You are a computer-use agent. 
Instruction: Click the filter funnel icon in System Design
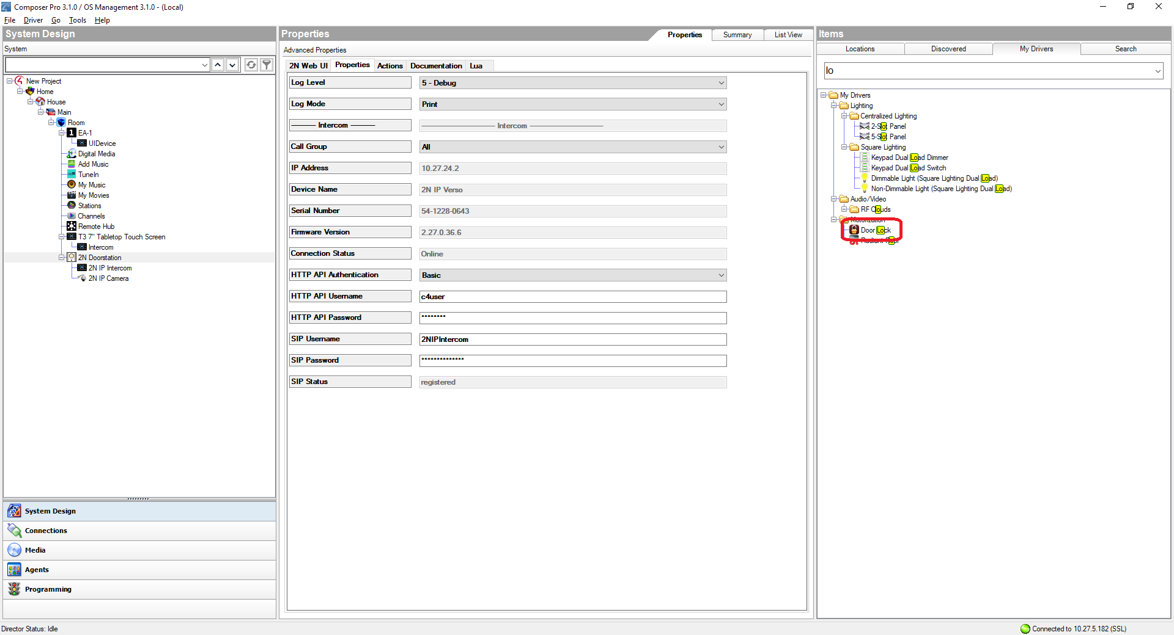point(267,65)
